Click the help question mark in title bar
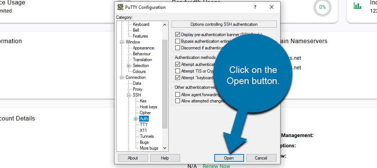Screen dimensions: 377x168 255,7
